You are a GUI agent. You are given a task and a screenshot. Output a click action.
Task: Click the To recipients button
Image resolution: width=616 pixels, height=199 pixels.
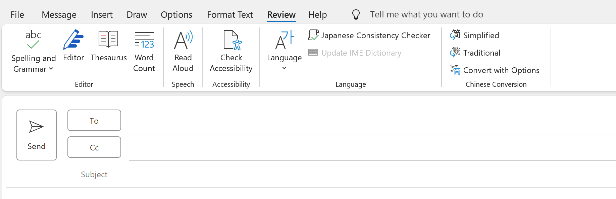pyautogui.click(x=94, y=120)
